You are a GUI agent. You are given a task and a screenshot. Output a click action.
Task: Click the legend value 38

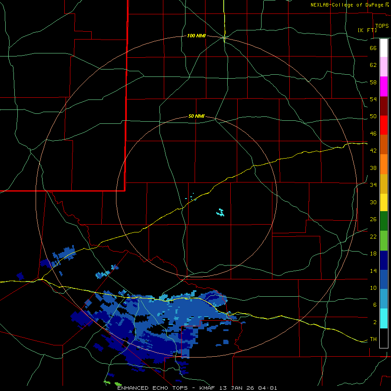[373, 168]
